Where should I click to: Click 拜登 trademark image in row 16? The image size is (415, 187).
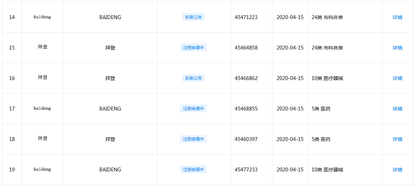42,78
